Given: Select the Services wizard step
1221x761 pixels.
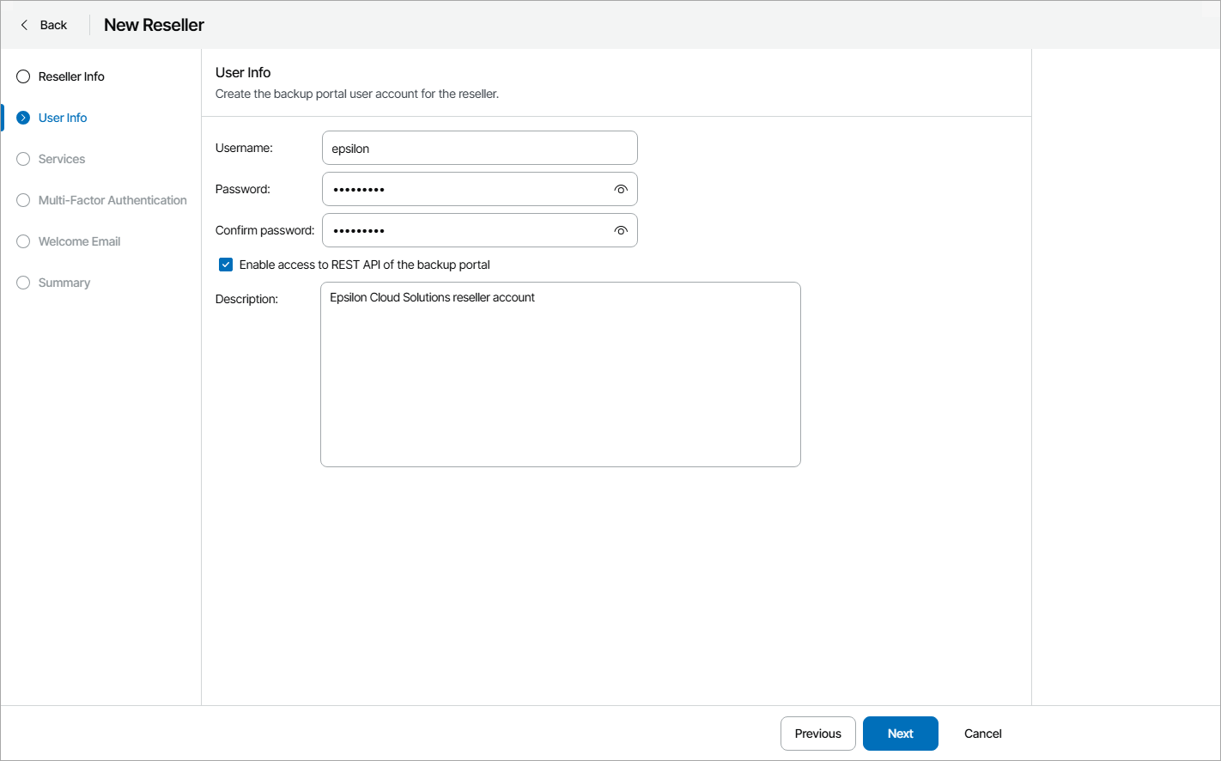Looking at the screenshot, I should click(x=61, y=159).
